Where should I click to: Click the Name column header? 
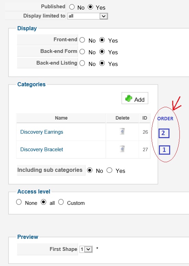click(x=61, y=118)
